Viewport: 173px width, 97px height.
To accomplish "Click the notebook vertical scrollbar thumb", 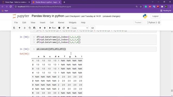I will pyautogui.click(x=172, y=91).
